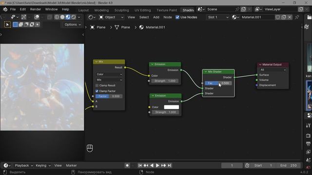Screen dimensions: 312x175
Task: Toggle X-ray mode in viewport
Action: coord(49,17)
